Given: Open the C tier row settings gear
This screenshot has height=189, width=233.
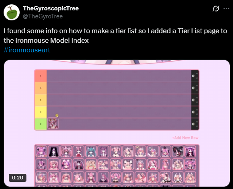Looking at the screenshot, I should (193, 112).
